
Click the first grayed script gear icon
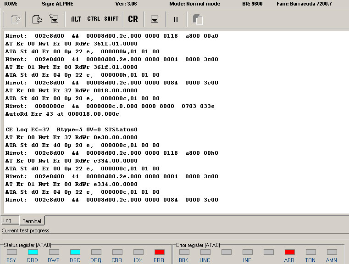pos(16,19)
